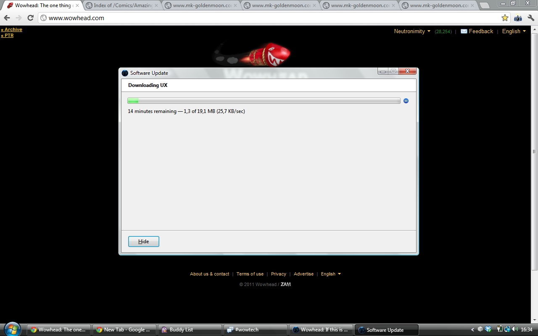Click the download progress bar
This screenshot has height=336, width=538.
click(x=264, y=101)
